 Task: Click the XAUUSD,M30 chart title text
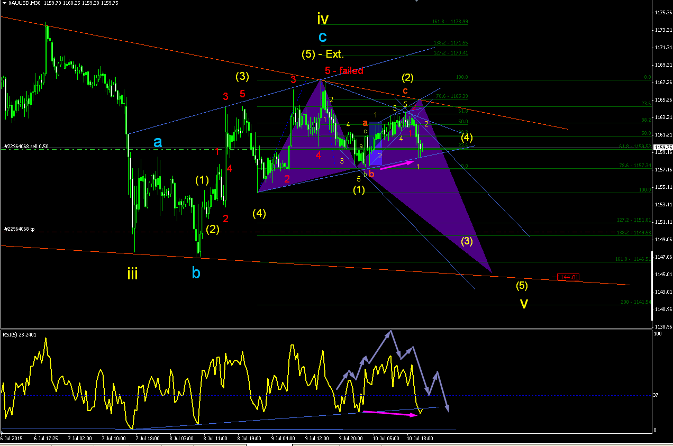pos(24,3)
